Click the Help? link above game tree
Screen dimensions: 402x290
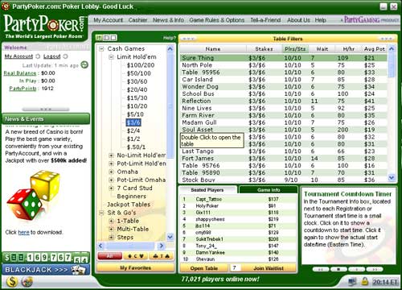click(x=170, y=38)
